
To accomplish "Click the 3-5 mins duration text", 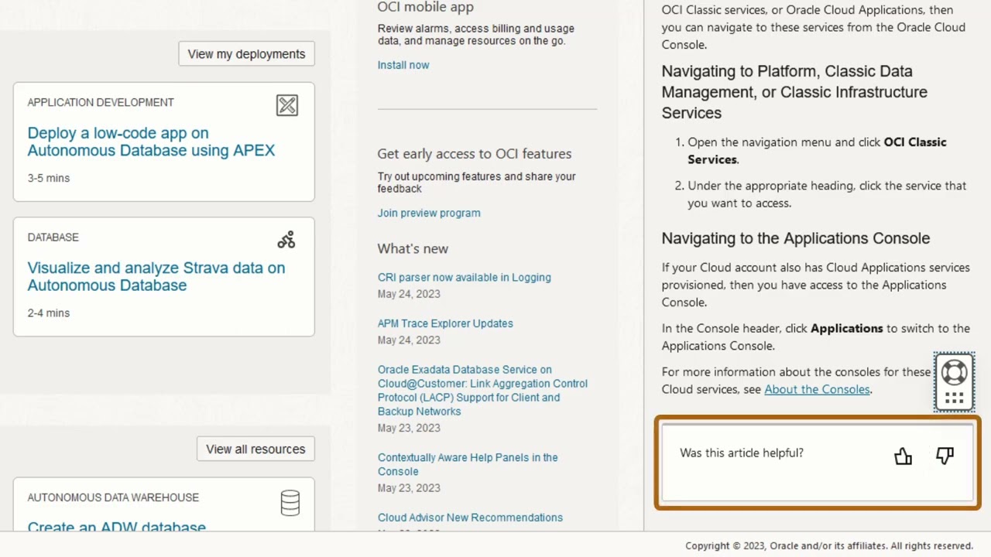I will coord(49,178).
